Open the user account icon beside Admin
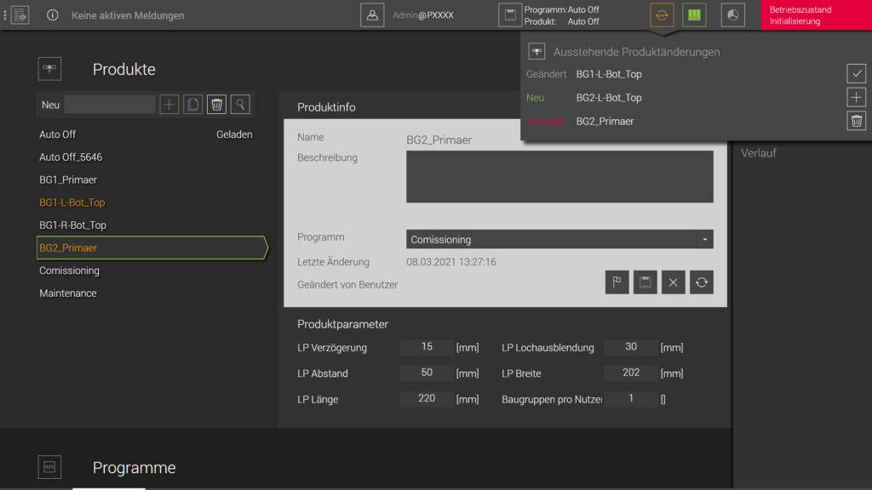The image size is (872, 490). (x=372, y=15)
